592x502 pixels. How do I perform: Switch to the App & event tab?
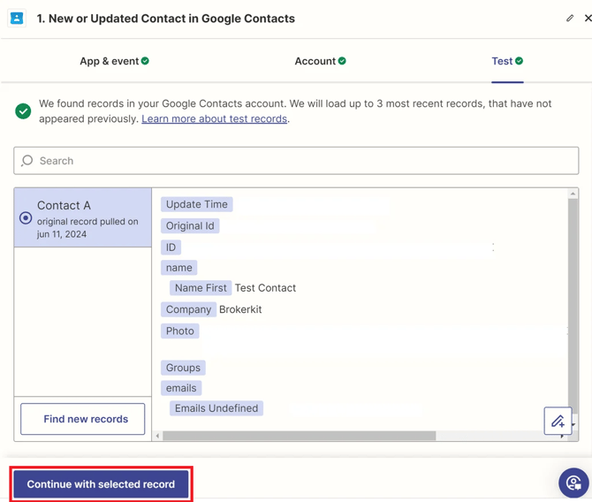tap(114, 61)
